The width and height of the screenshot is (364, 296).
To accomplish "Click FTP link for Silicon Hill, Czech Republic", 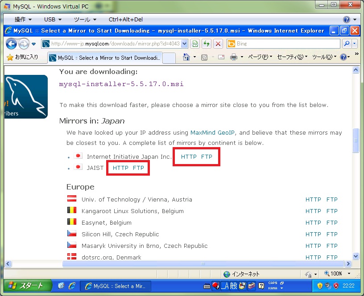I will point(332,234).
